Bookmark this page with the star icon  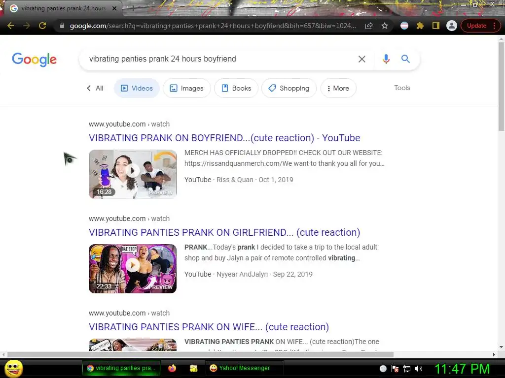(x=385, y=26)
